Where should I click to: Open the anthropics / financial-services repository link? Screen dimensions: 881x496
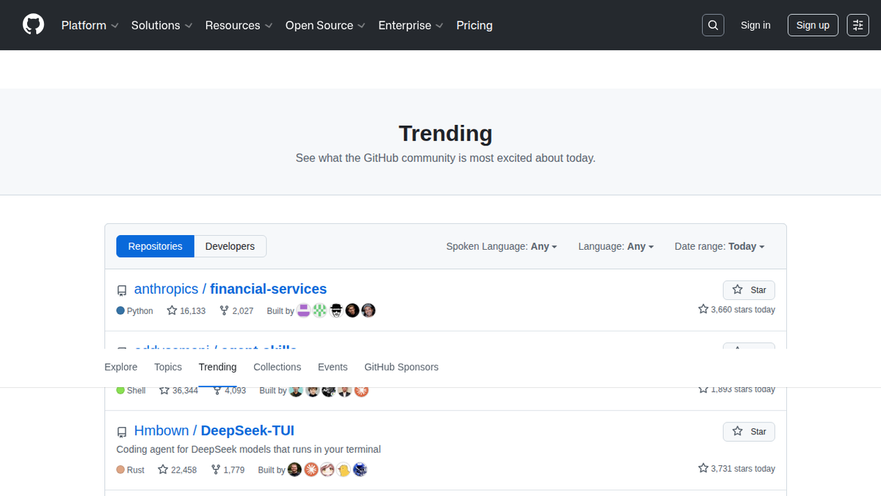click(x=231, y=289)
